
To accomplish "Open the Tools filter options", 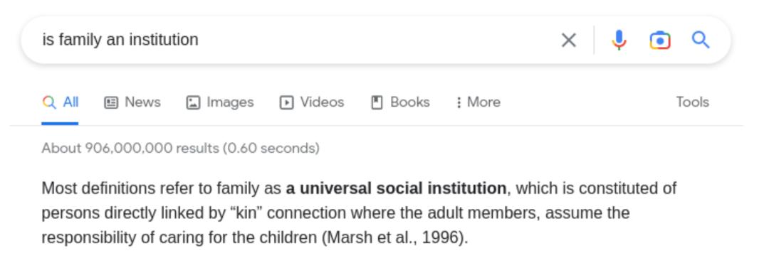I will [x=693, y=102].
